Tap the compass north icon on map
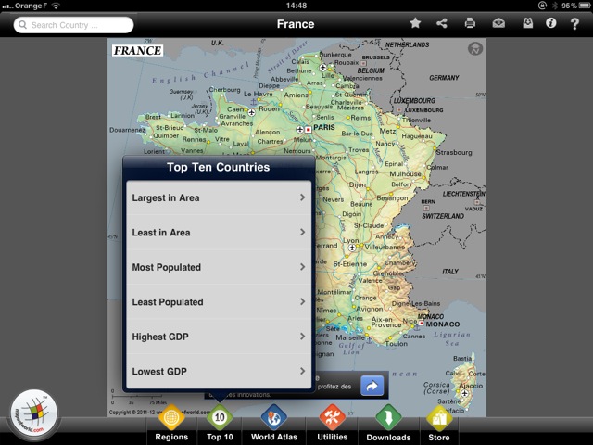The height and width of the screenshot is (445, 593). (475, 49)
